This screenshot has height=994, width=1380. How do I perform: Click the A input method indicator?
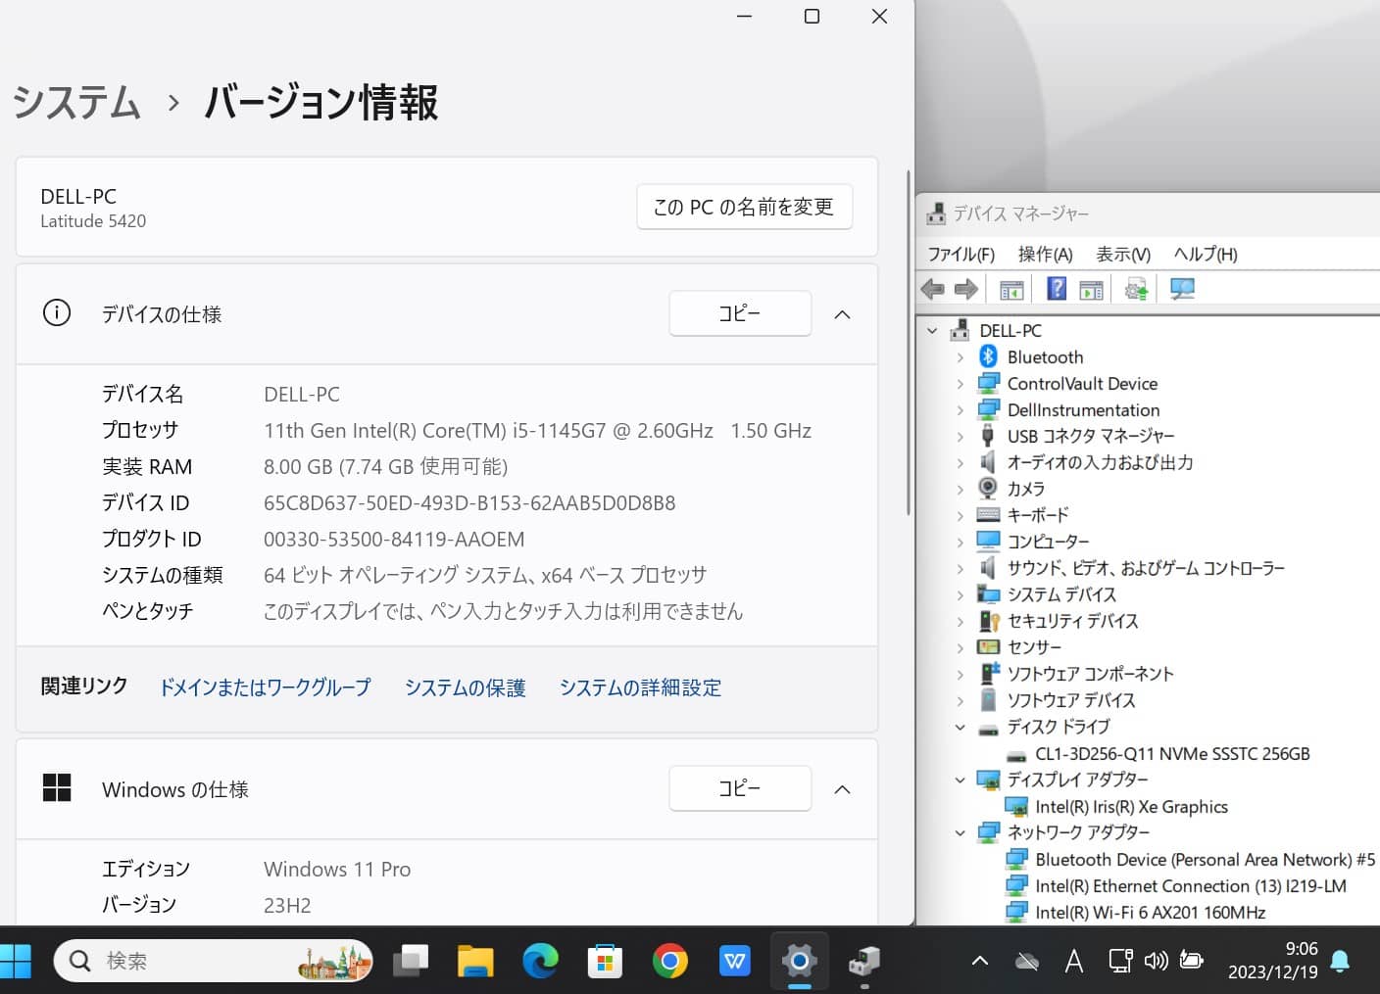point(1074,962)
